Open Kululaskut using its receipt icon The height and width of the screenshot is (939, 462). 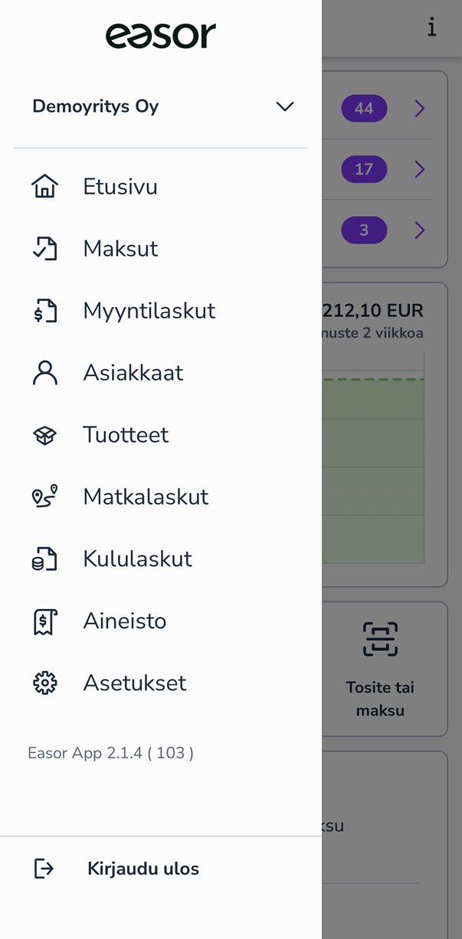click(45, 558)
